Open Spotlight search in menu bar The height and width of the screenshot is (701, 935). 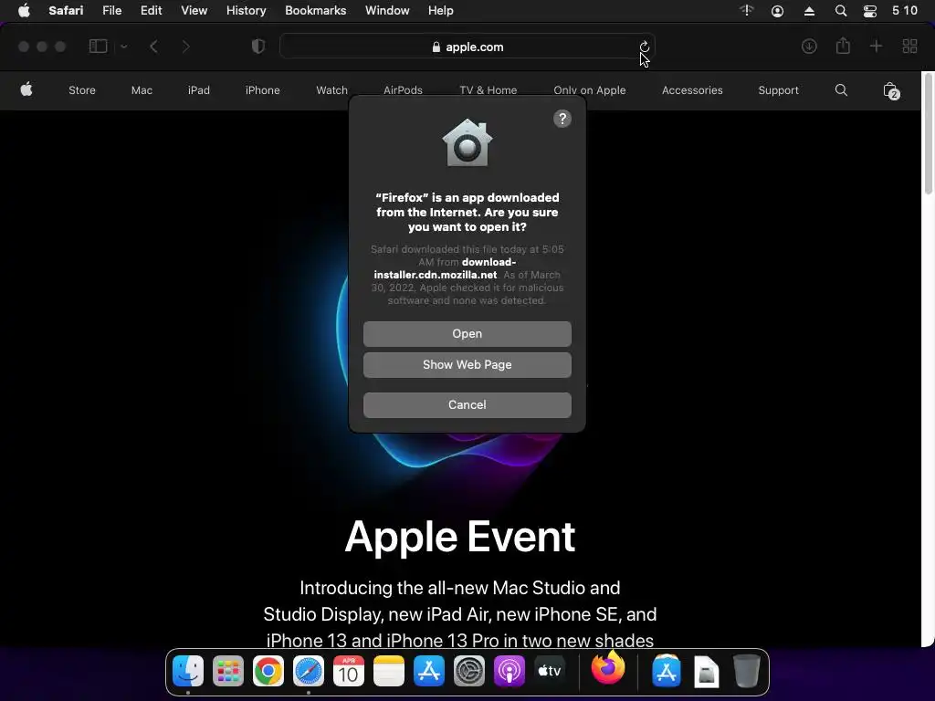pyautogui.click(x=841, y=11)
